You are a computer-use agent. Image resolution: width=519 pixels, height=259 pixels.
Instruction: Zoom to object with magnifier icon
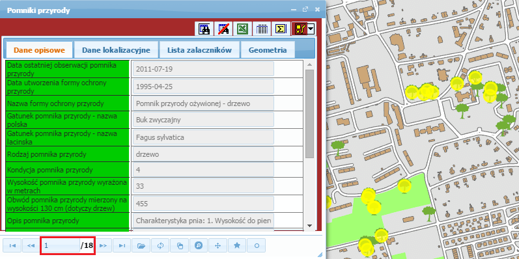coord(199,245)
